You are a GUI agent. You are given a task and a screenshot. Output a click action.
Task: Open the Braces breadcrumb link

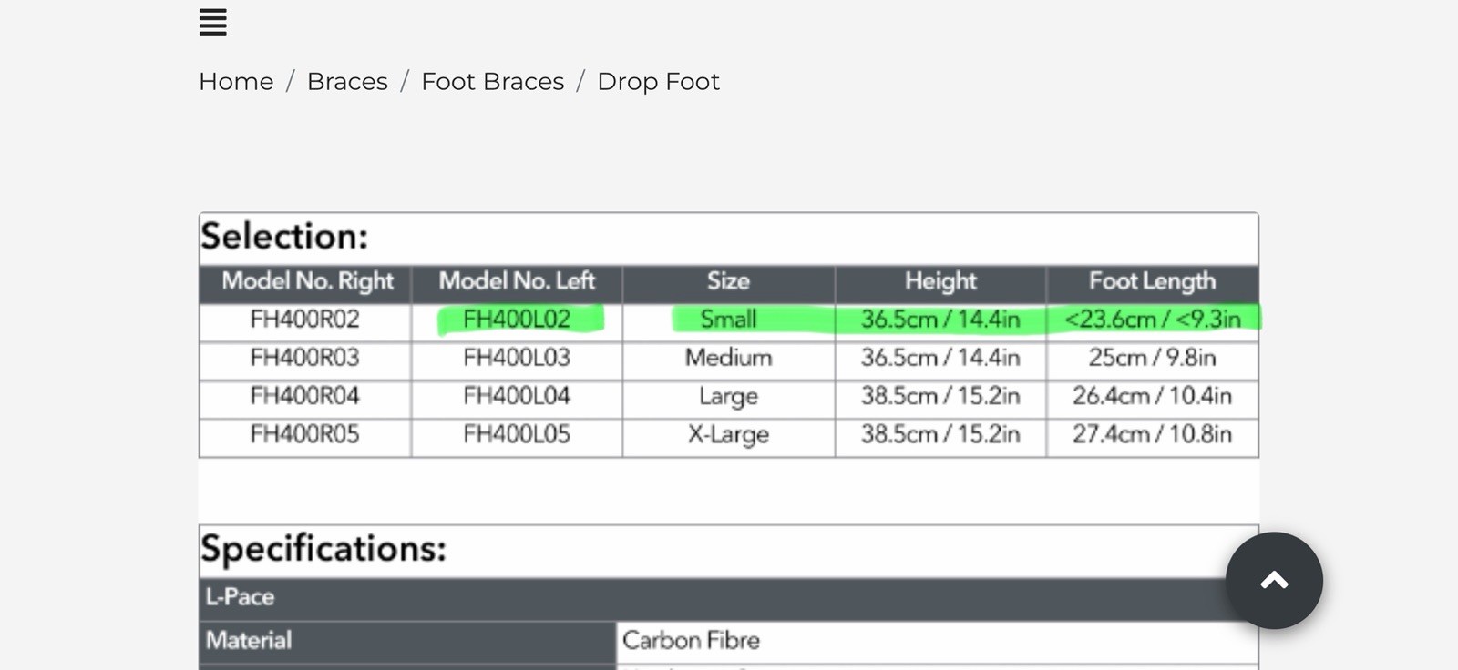347,82
